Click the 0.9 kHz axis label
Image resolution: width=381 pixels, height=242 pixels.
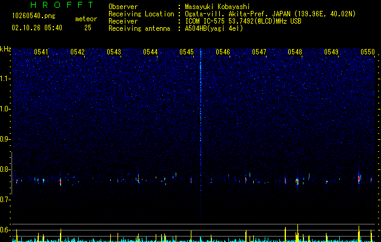[x=5, y=139]
